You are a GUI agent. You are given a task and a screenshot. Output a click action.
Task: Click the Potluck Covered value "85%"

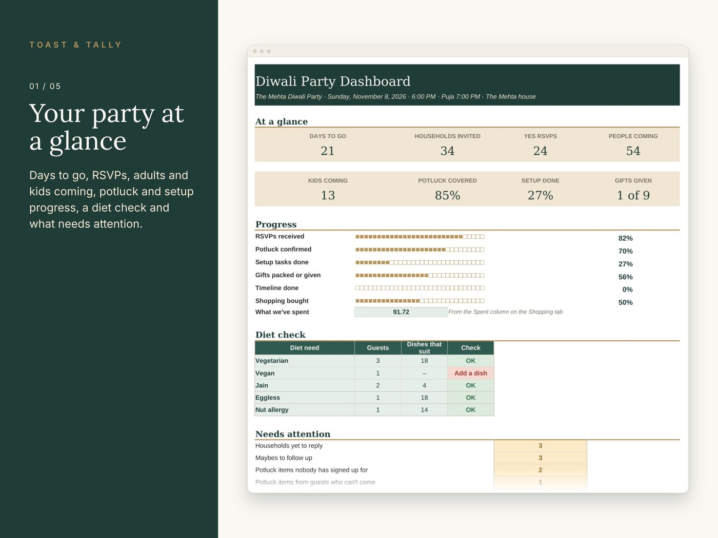(x=447, y=195)
